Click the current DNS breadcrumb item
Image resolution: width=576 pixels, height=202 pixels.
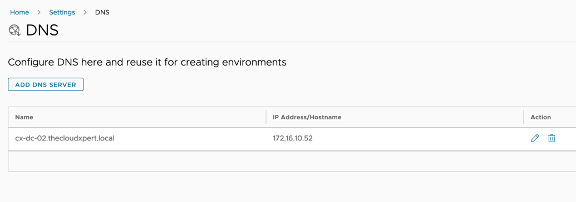(x=102, y=12)
